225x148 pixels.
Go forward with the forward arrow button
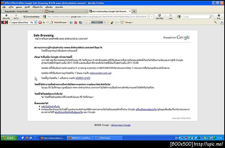16,17
